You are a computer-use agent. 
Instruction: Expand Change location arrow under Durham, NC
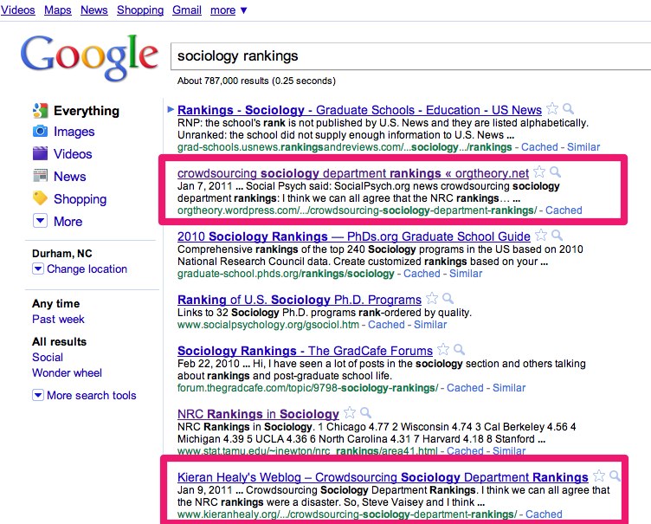coord(38,268)
